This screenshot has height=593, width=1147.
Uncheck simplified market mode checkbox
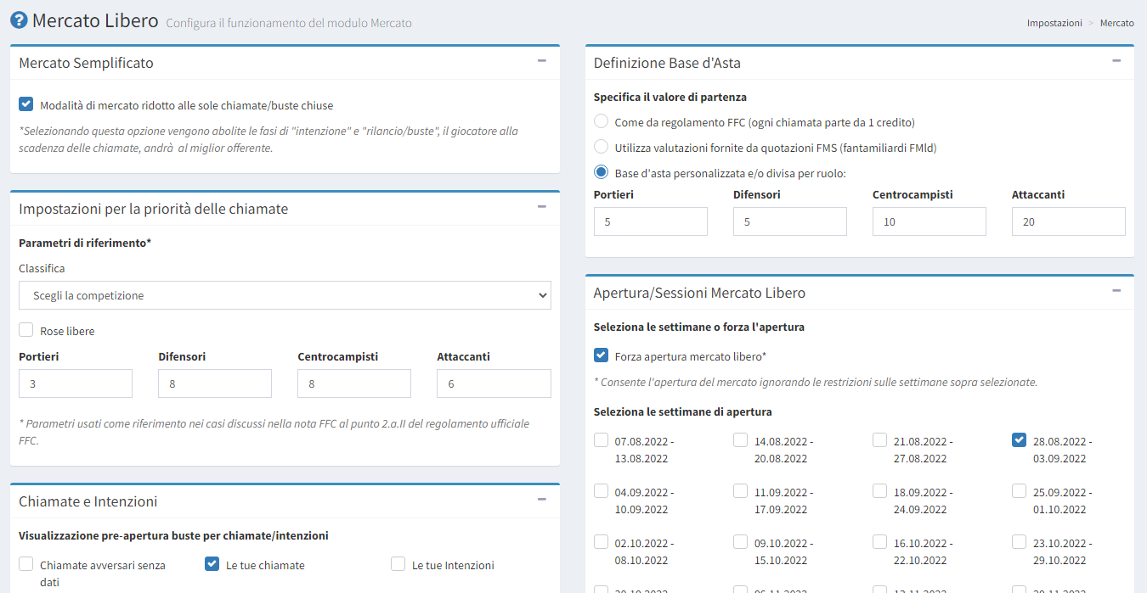[x=26, y=105]
